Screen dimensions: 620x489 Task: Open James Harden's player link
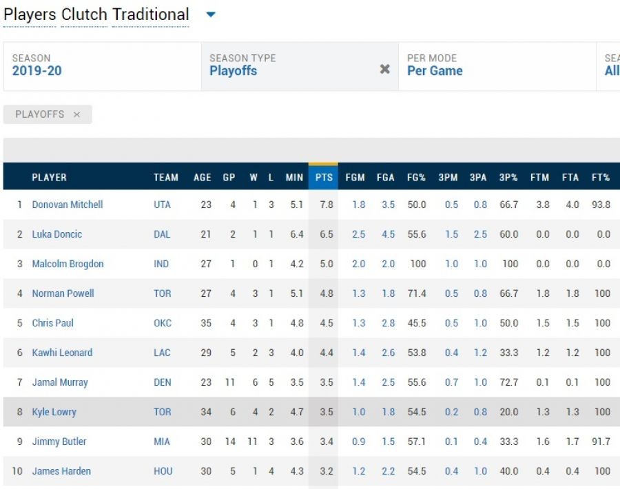pyautogui.click(x=61, y=471)
